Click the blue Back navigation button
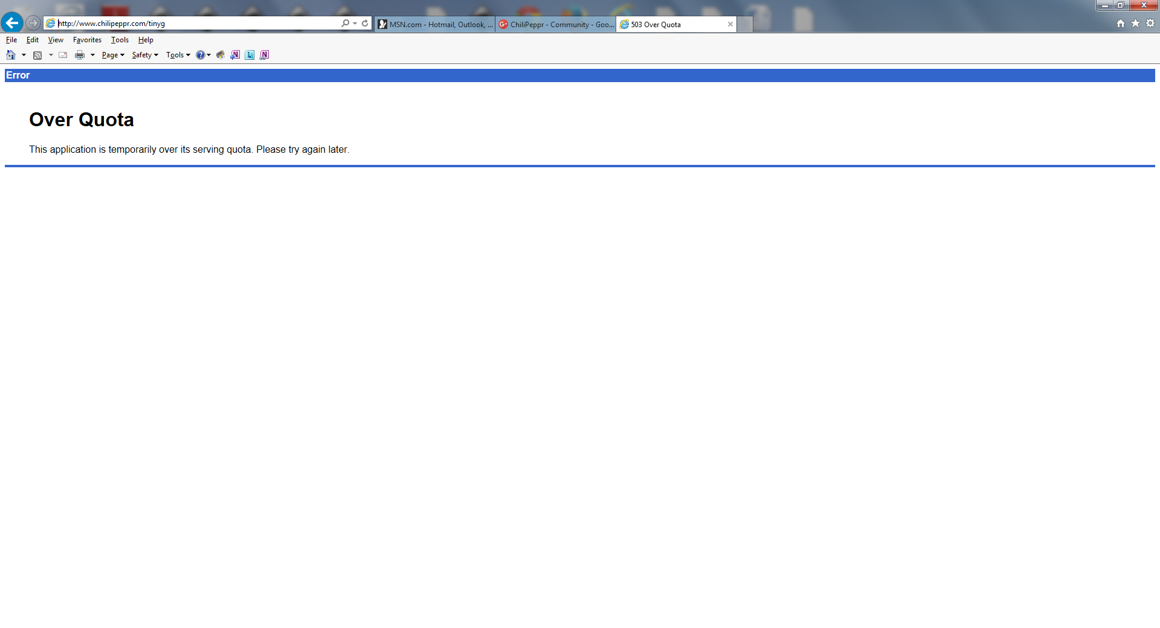1160x628 pixels. 12,23
